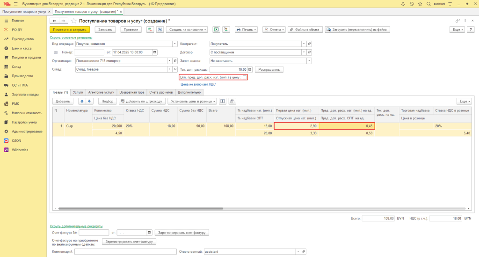
Task: Open the 1C main menu hamburger icon
Action: (x=15, y=4)
